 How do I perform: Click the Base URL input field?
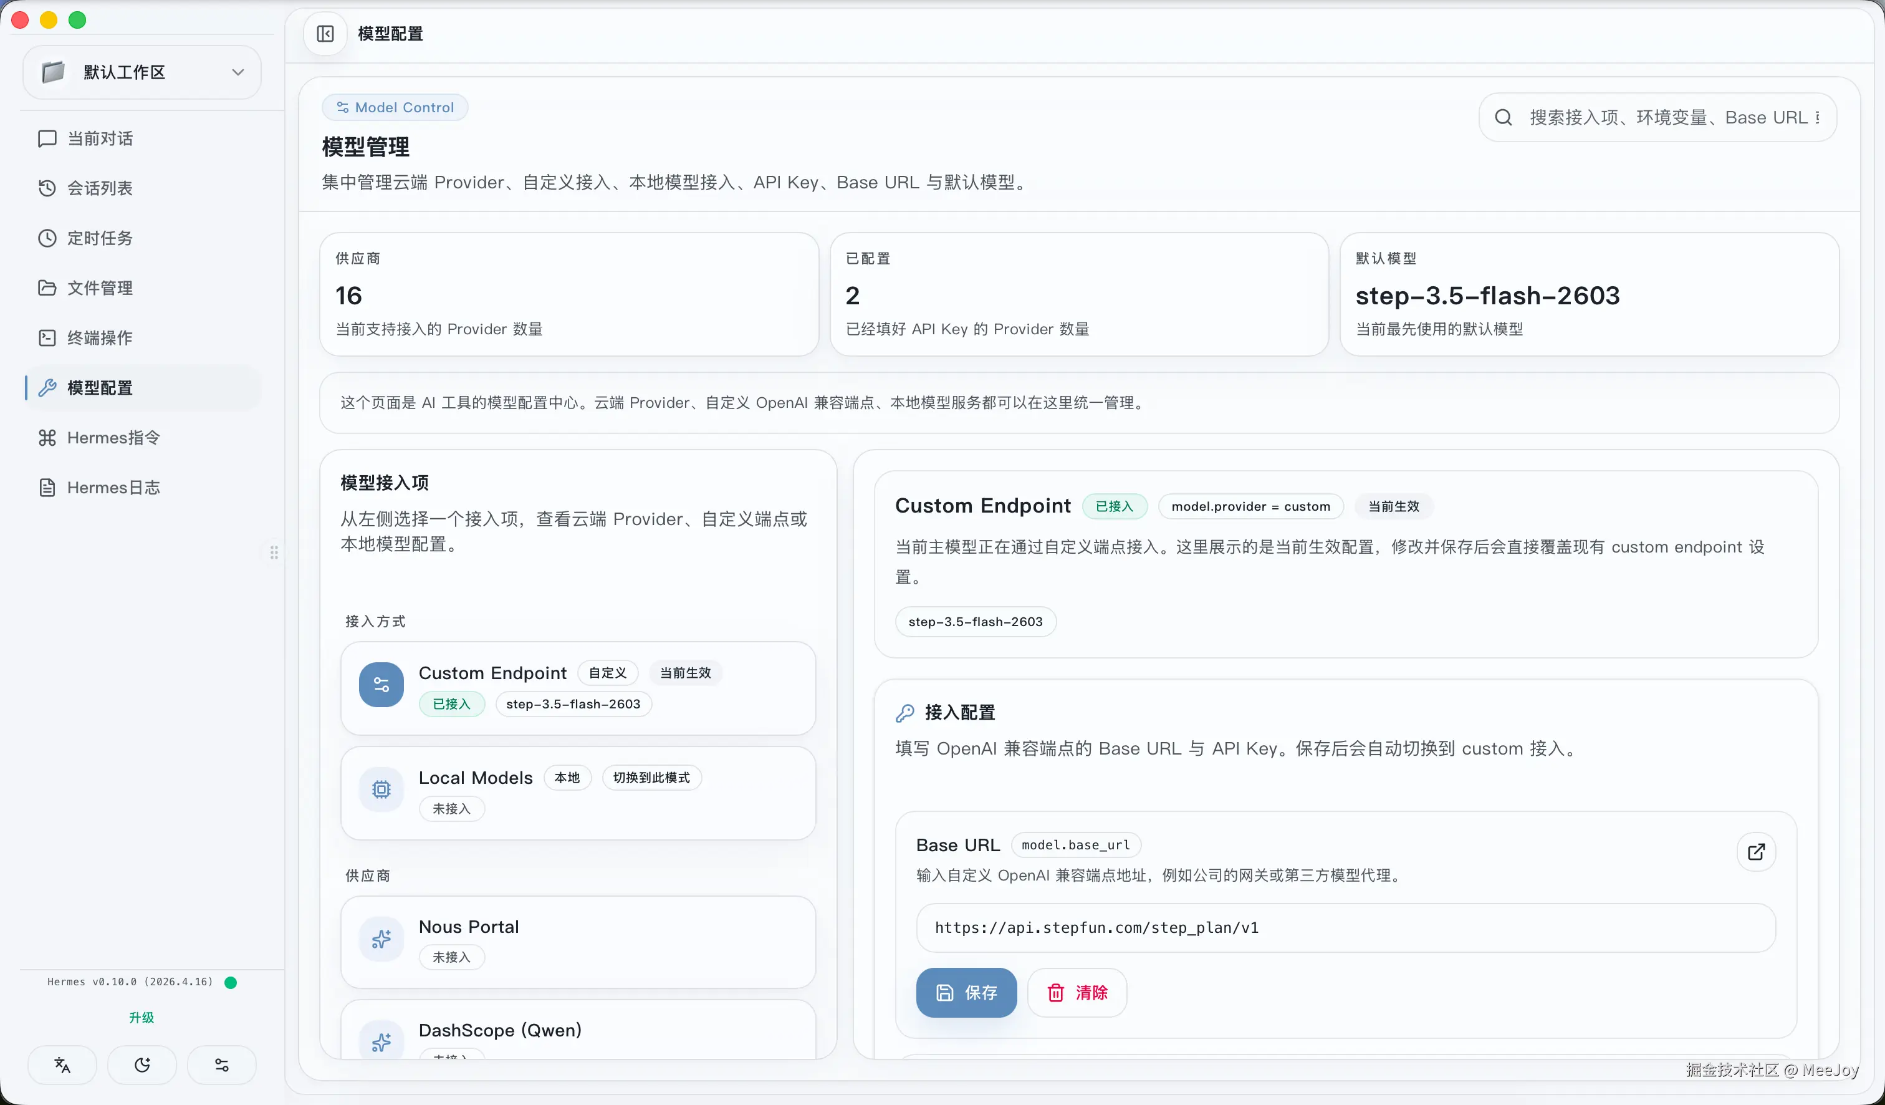tap(1345, 928)
